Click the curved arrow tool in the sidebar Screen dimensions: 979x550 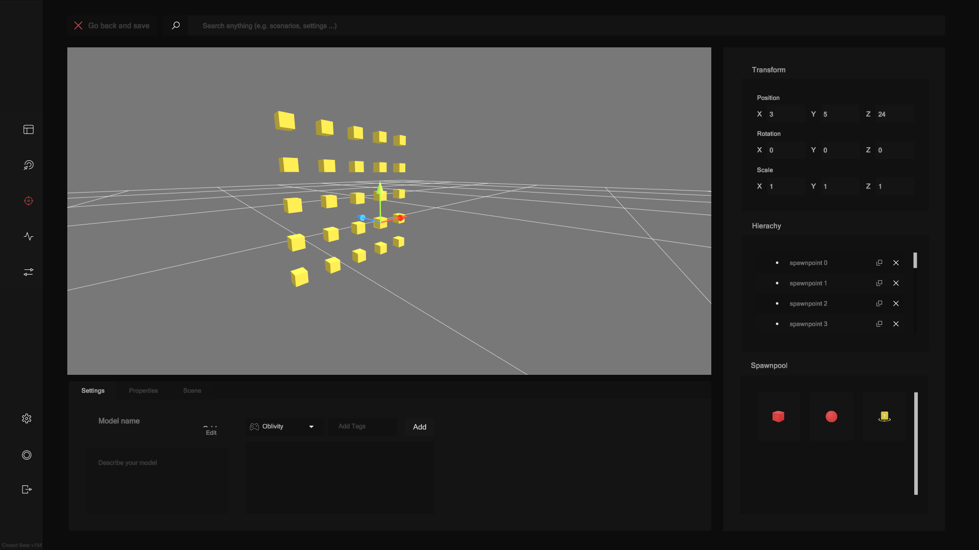pyautogui.click(x=29, y=165)
